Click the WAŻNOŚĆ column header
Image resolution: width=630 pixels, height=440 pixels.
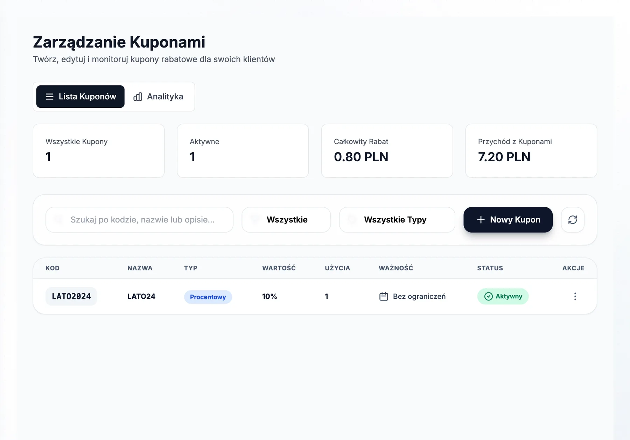[396, 268]
